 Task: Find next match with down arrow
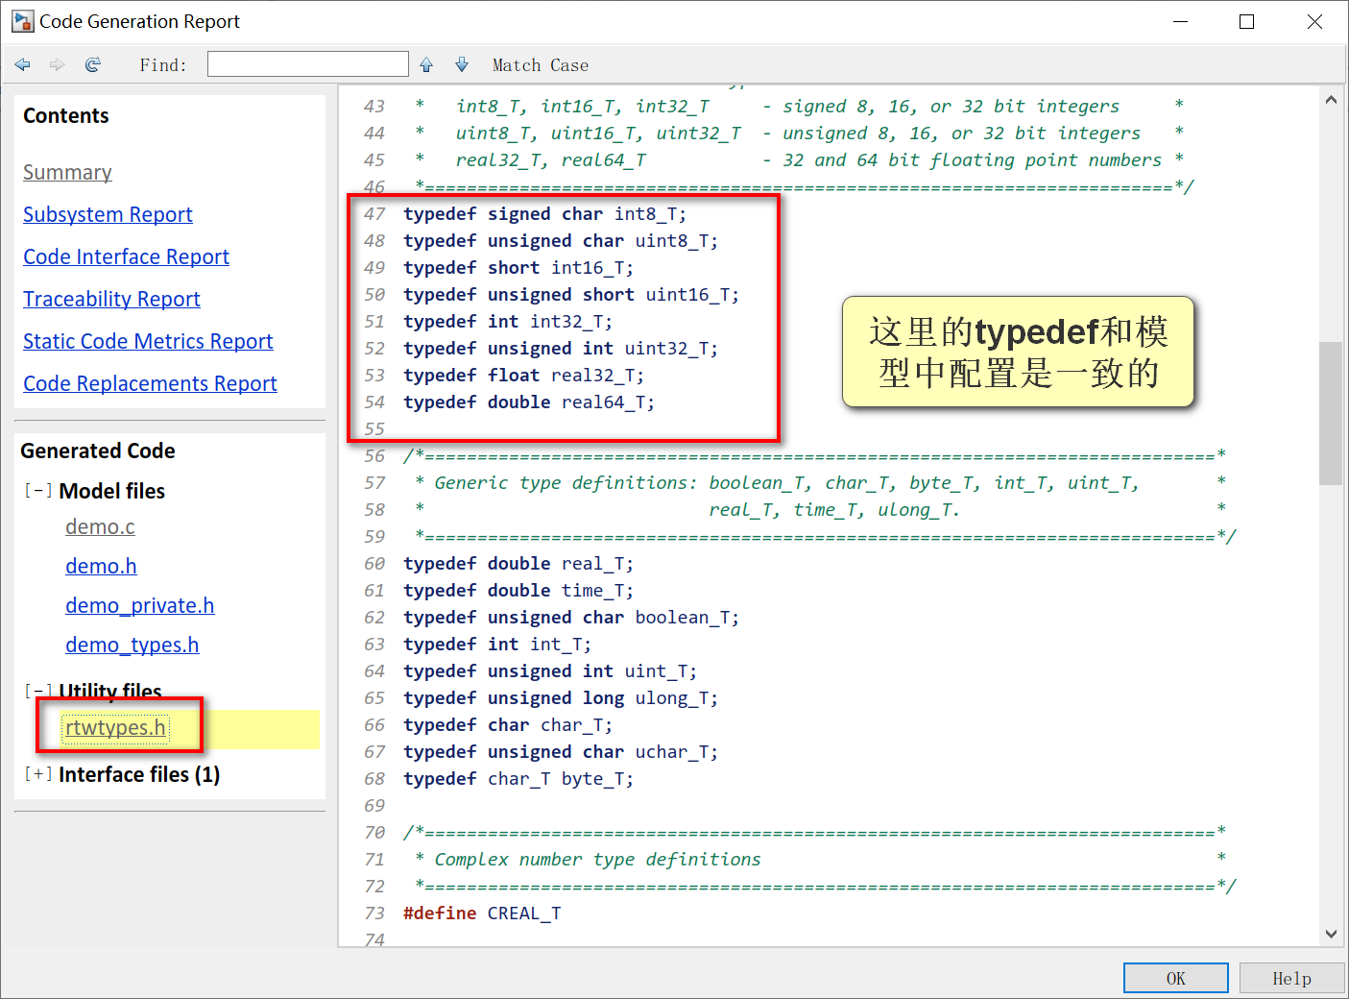pos(462,64)
